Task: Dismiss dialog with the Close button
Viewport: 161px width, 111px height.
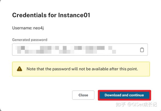Action: point(83,95)
